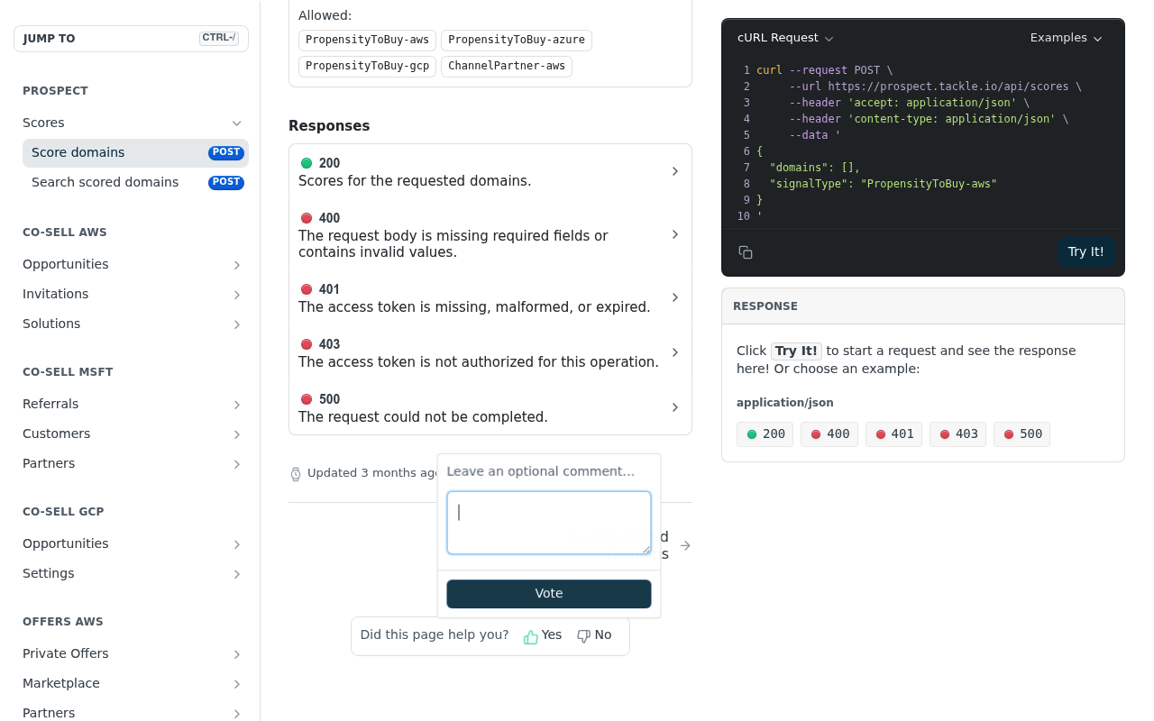Expand the Private Offers section

click(237, 654)
